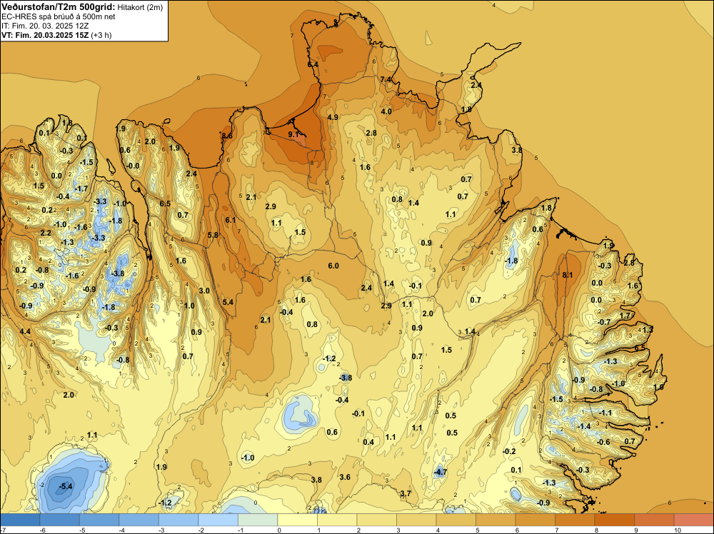Click the legend segment between 6 and 7
Viewport: 714px width, 534px height.
(x=535, y=520)
